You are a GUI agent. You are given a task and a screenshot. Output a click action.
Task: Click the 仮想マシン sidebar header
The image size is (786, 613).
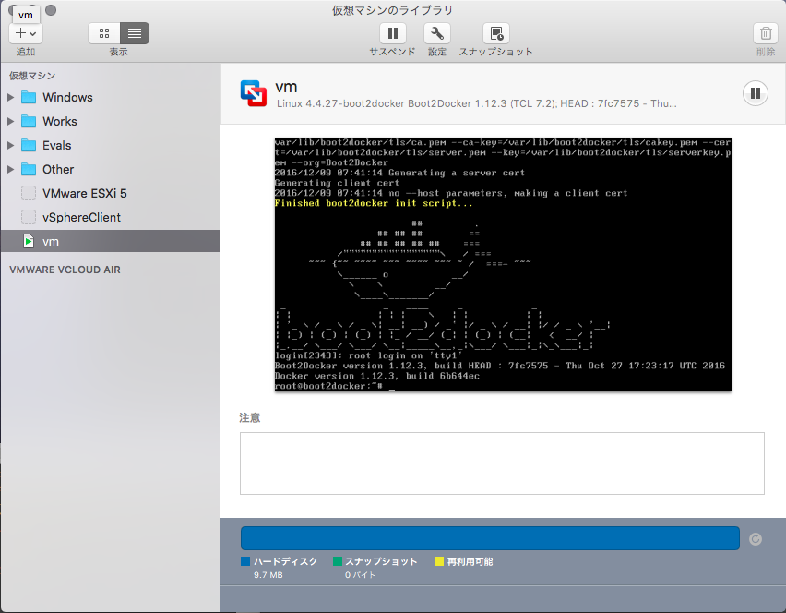tap(32, 76)
